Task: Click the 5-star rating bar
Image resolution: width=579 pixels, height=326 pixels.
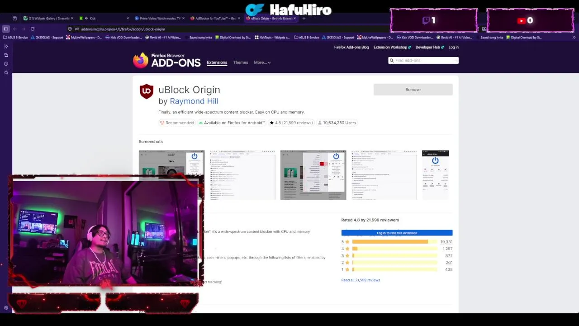Action: pos(394,242)
